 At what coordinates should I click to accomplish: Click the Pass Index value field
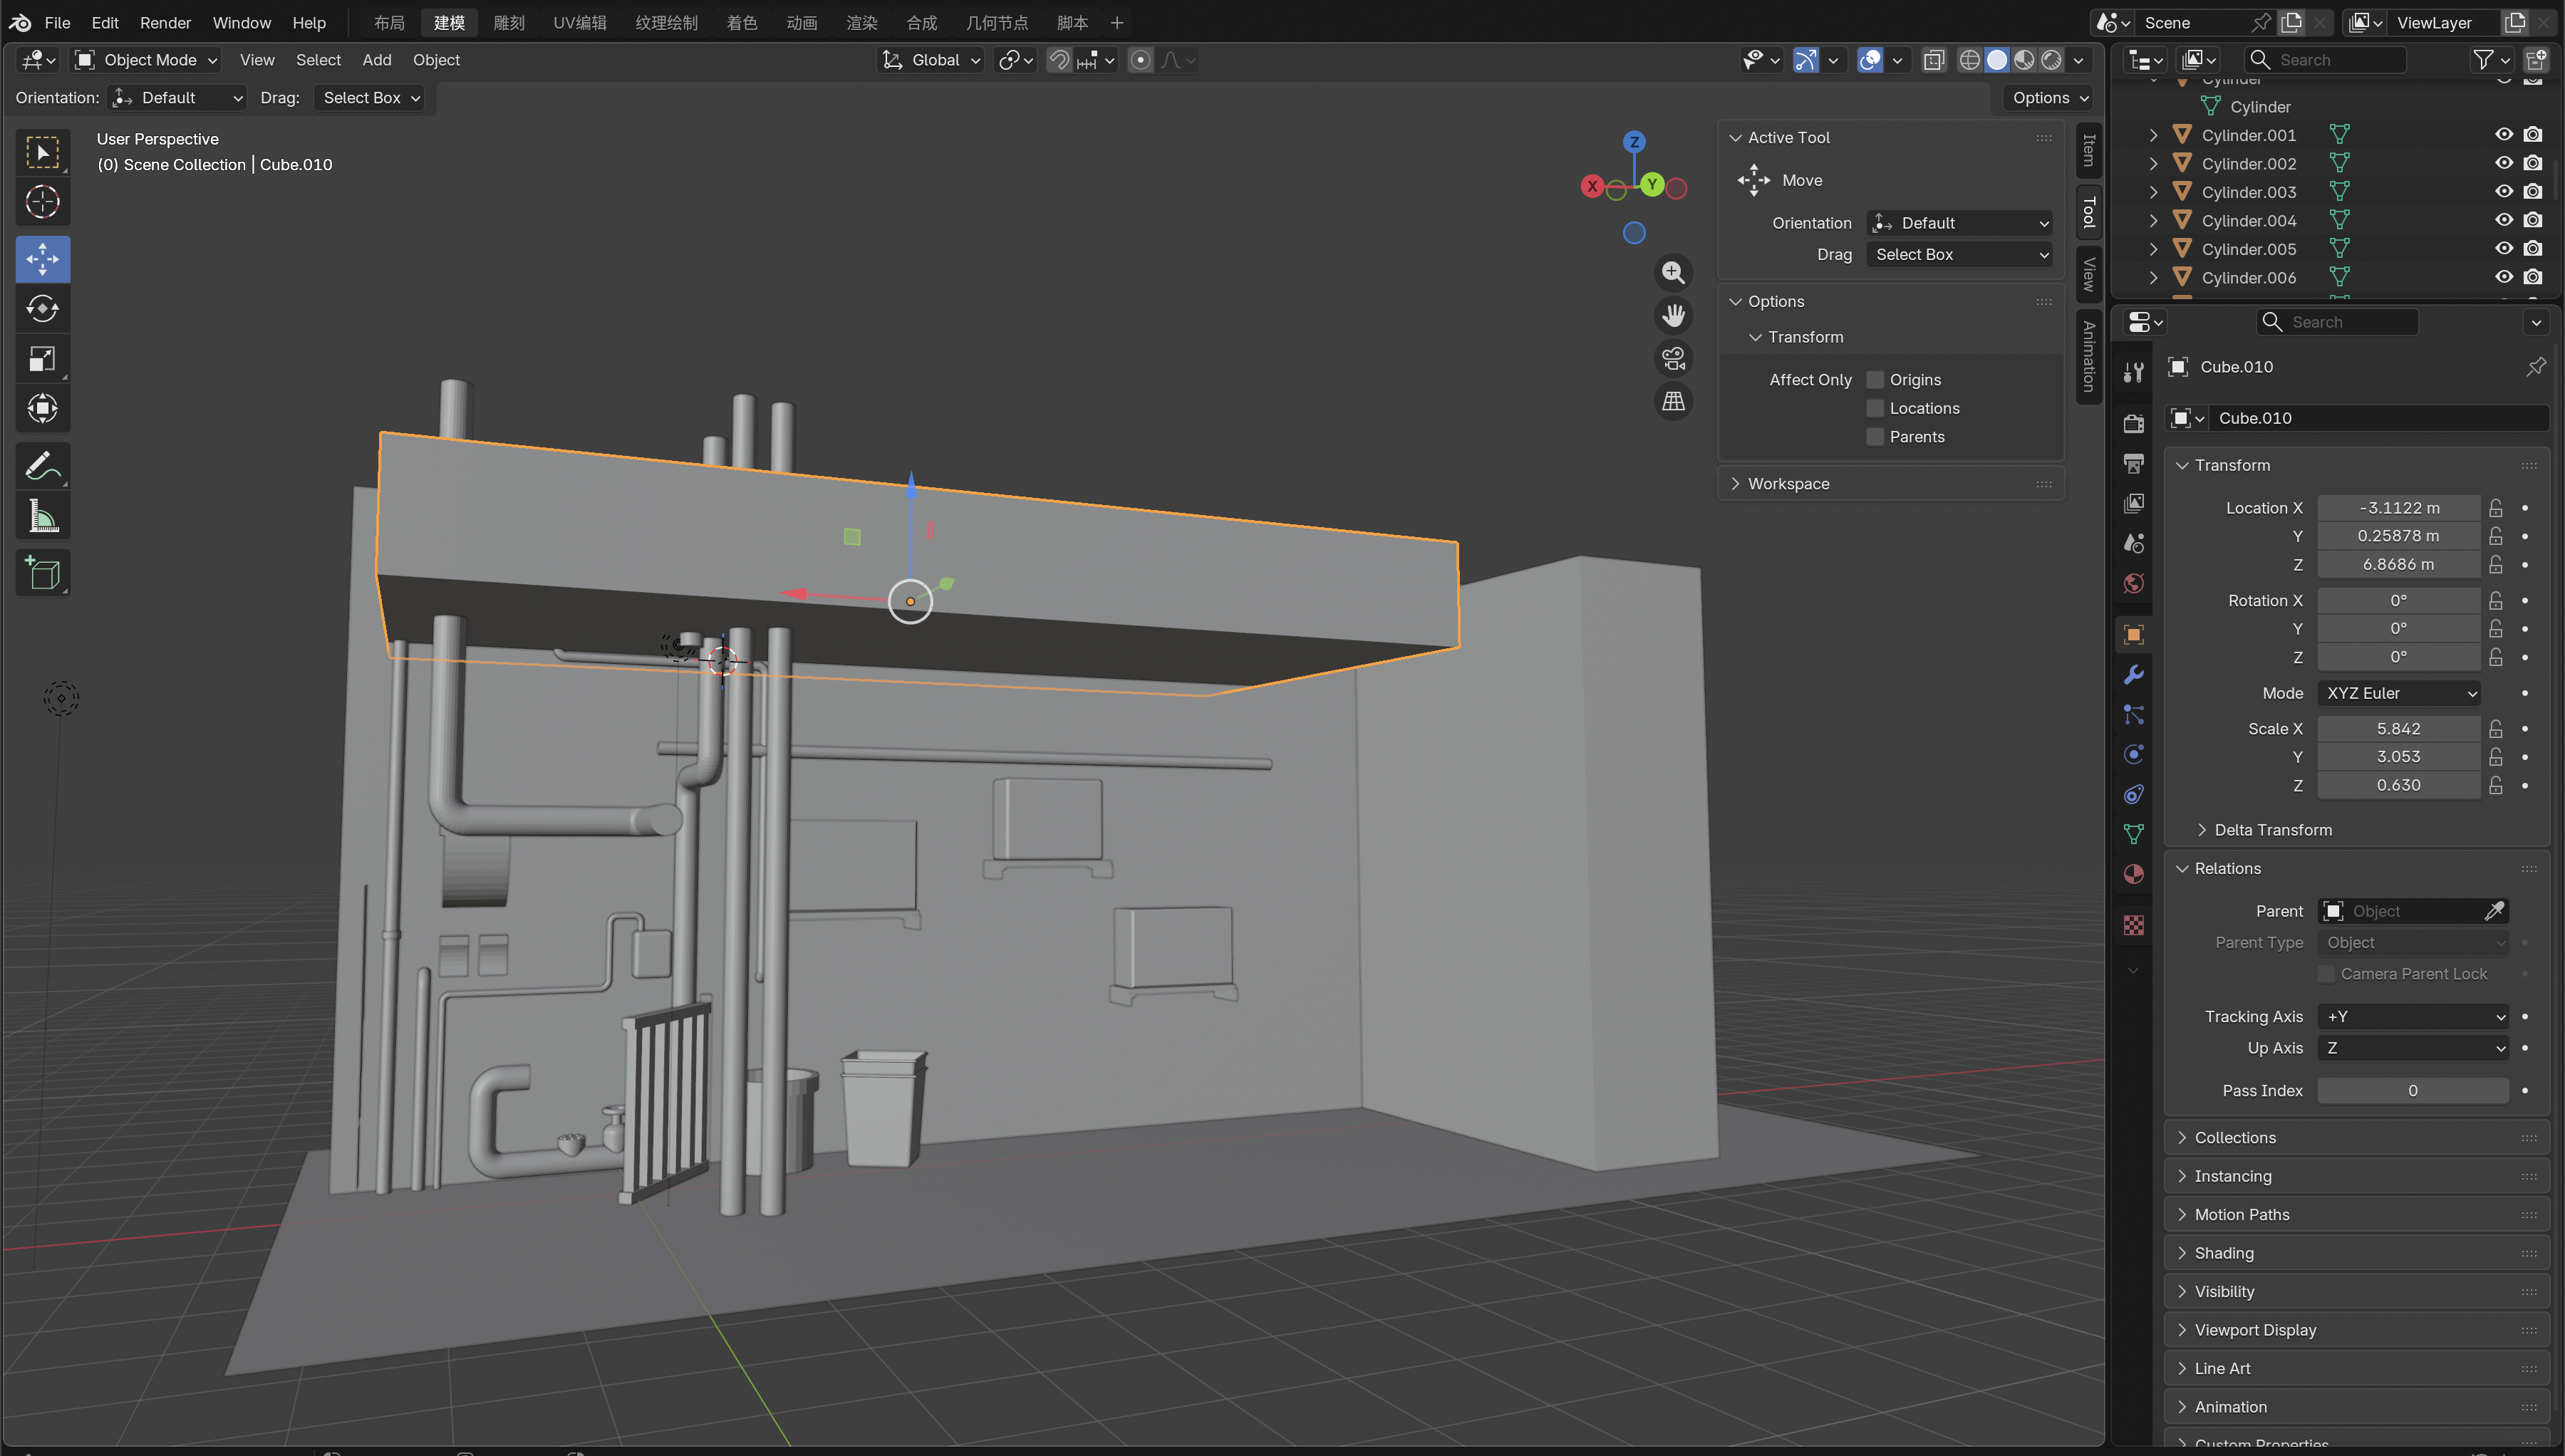coord(2412,1091)
